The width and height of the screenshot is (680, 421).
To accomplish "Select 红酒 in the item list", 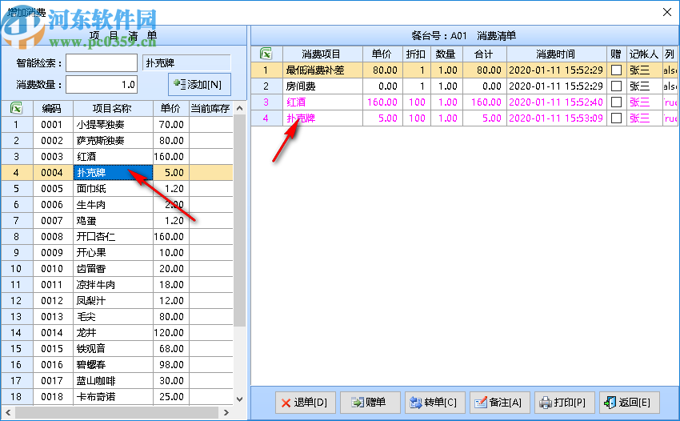I will [113, 157].
